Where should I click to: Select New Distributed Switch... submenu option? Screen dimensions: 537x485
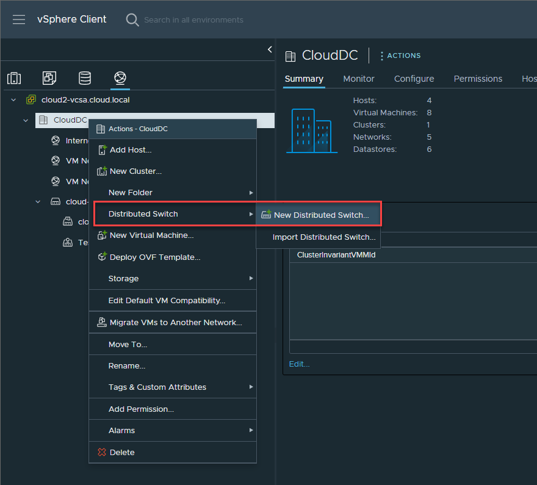point(318,215)
